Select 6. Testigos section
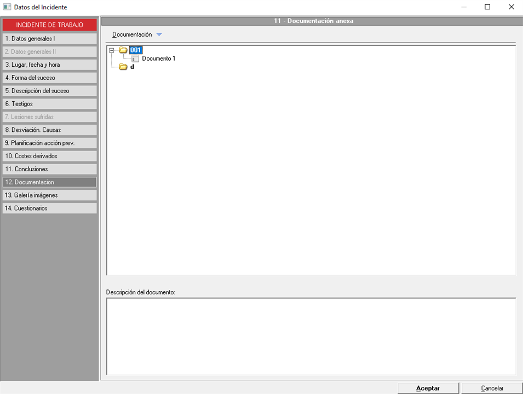 [49, 104]
